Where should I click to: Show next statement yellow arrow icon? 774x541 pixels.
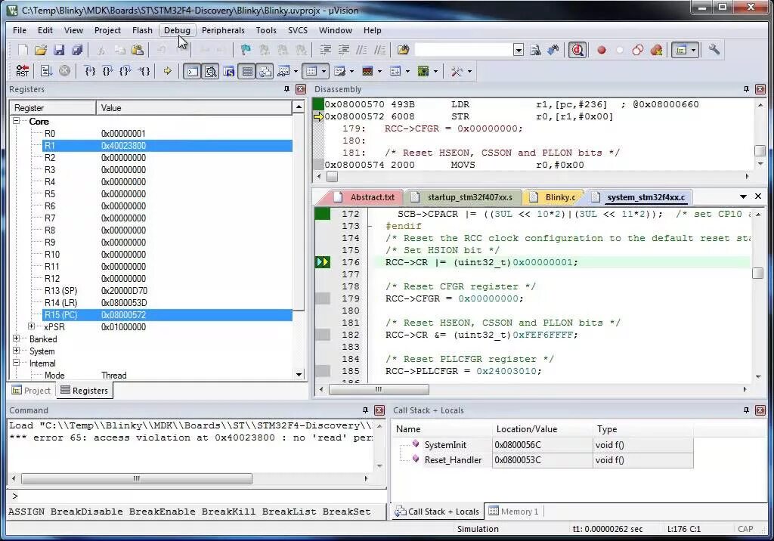(167, 72)
